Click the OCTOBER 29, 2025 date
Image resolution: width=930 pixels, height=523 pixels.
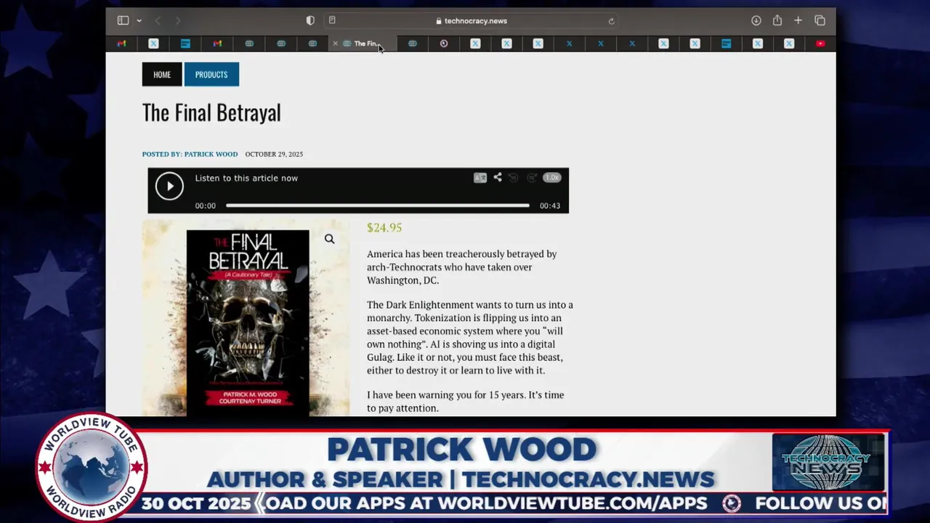(274, 154)
